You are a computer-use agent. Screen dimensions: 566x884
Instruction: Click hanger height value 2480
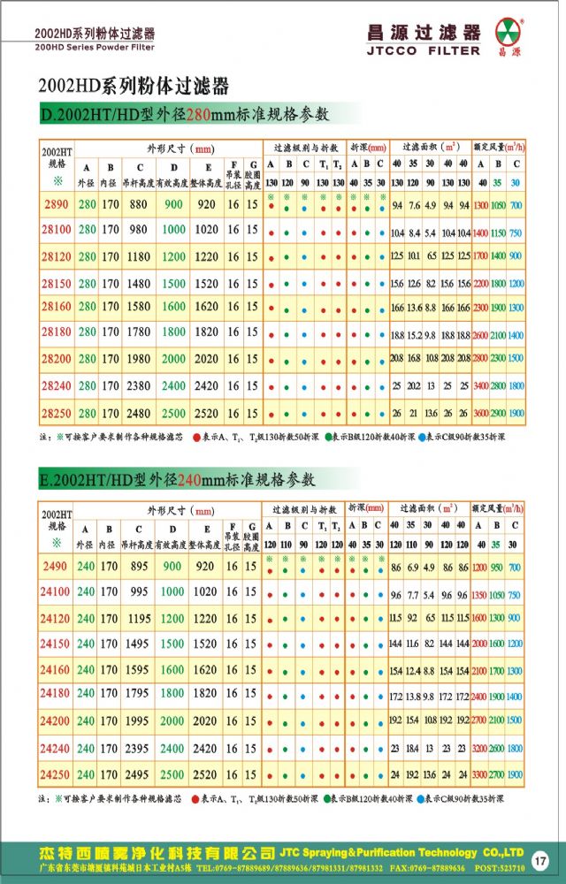[x=138, y=413]
